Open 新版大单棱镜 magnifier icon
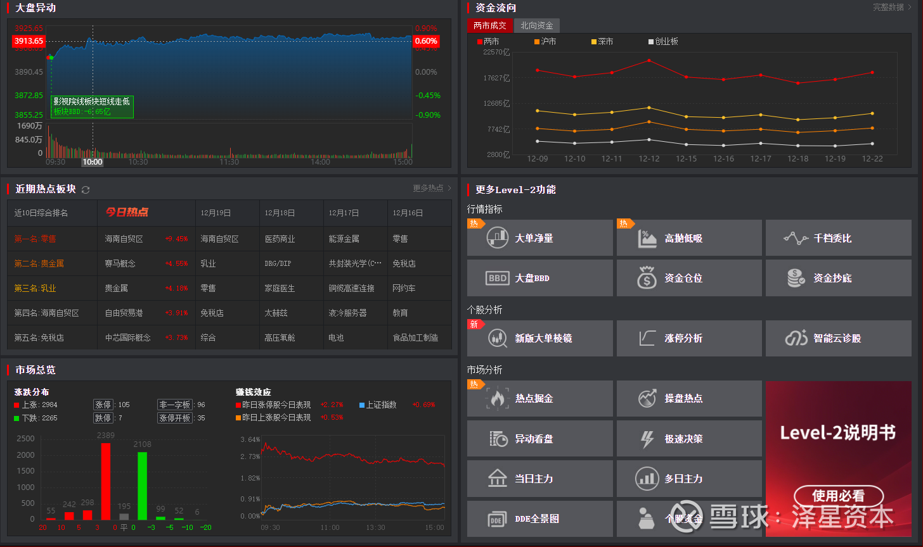 pos(498,338)
